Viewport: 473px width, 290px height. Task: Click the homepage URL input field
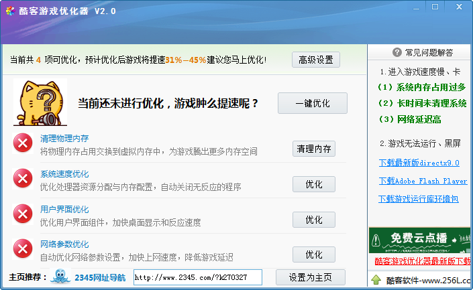[x=198, y=277]
